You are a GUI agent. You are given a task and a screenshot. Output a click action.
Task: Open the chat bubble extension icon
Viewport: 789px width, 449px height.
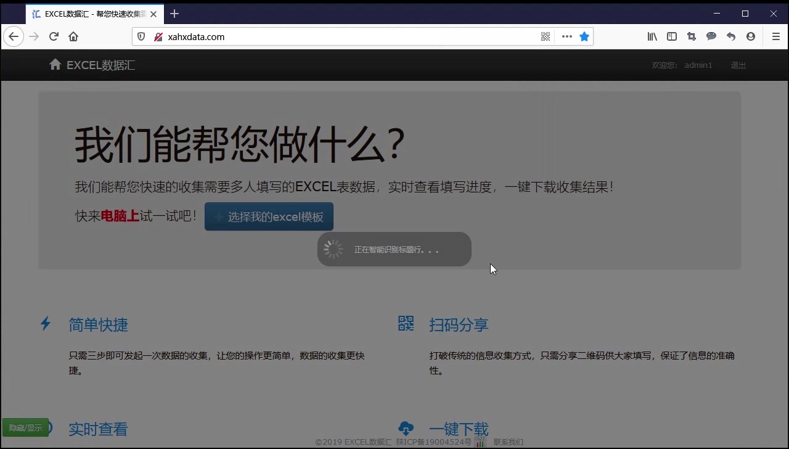pos(711,36)
